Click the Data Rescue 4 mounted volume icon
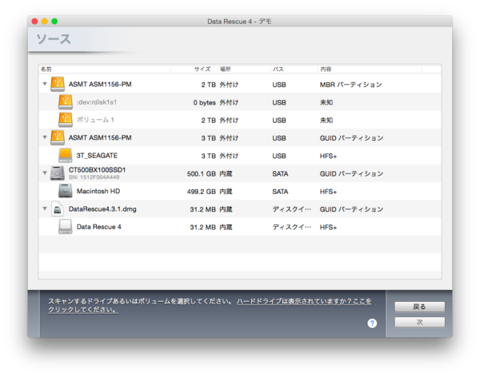The height and width of the screenshot is (377, 480). click(x=66, y=227)
